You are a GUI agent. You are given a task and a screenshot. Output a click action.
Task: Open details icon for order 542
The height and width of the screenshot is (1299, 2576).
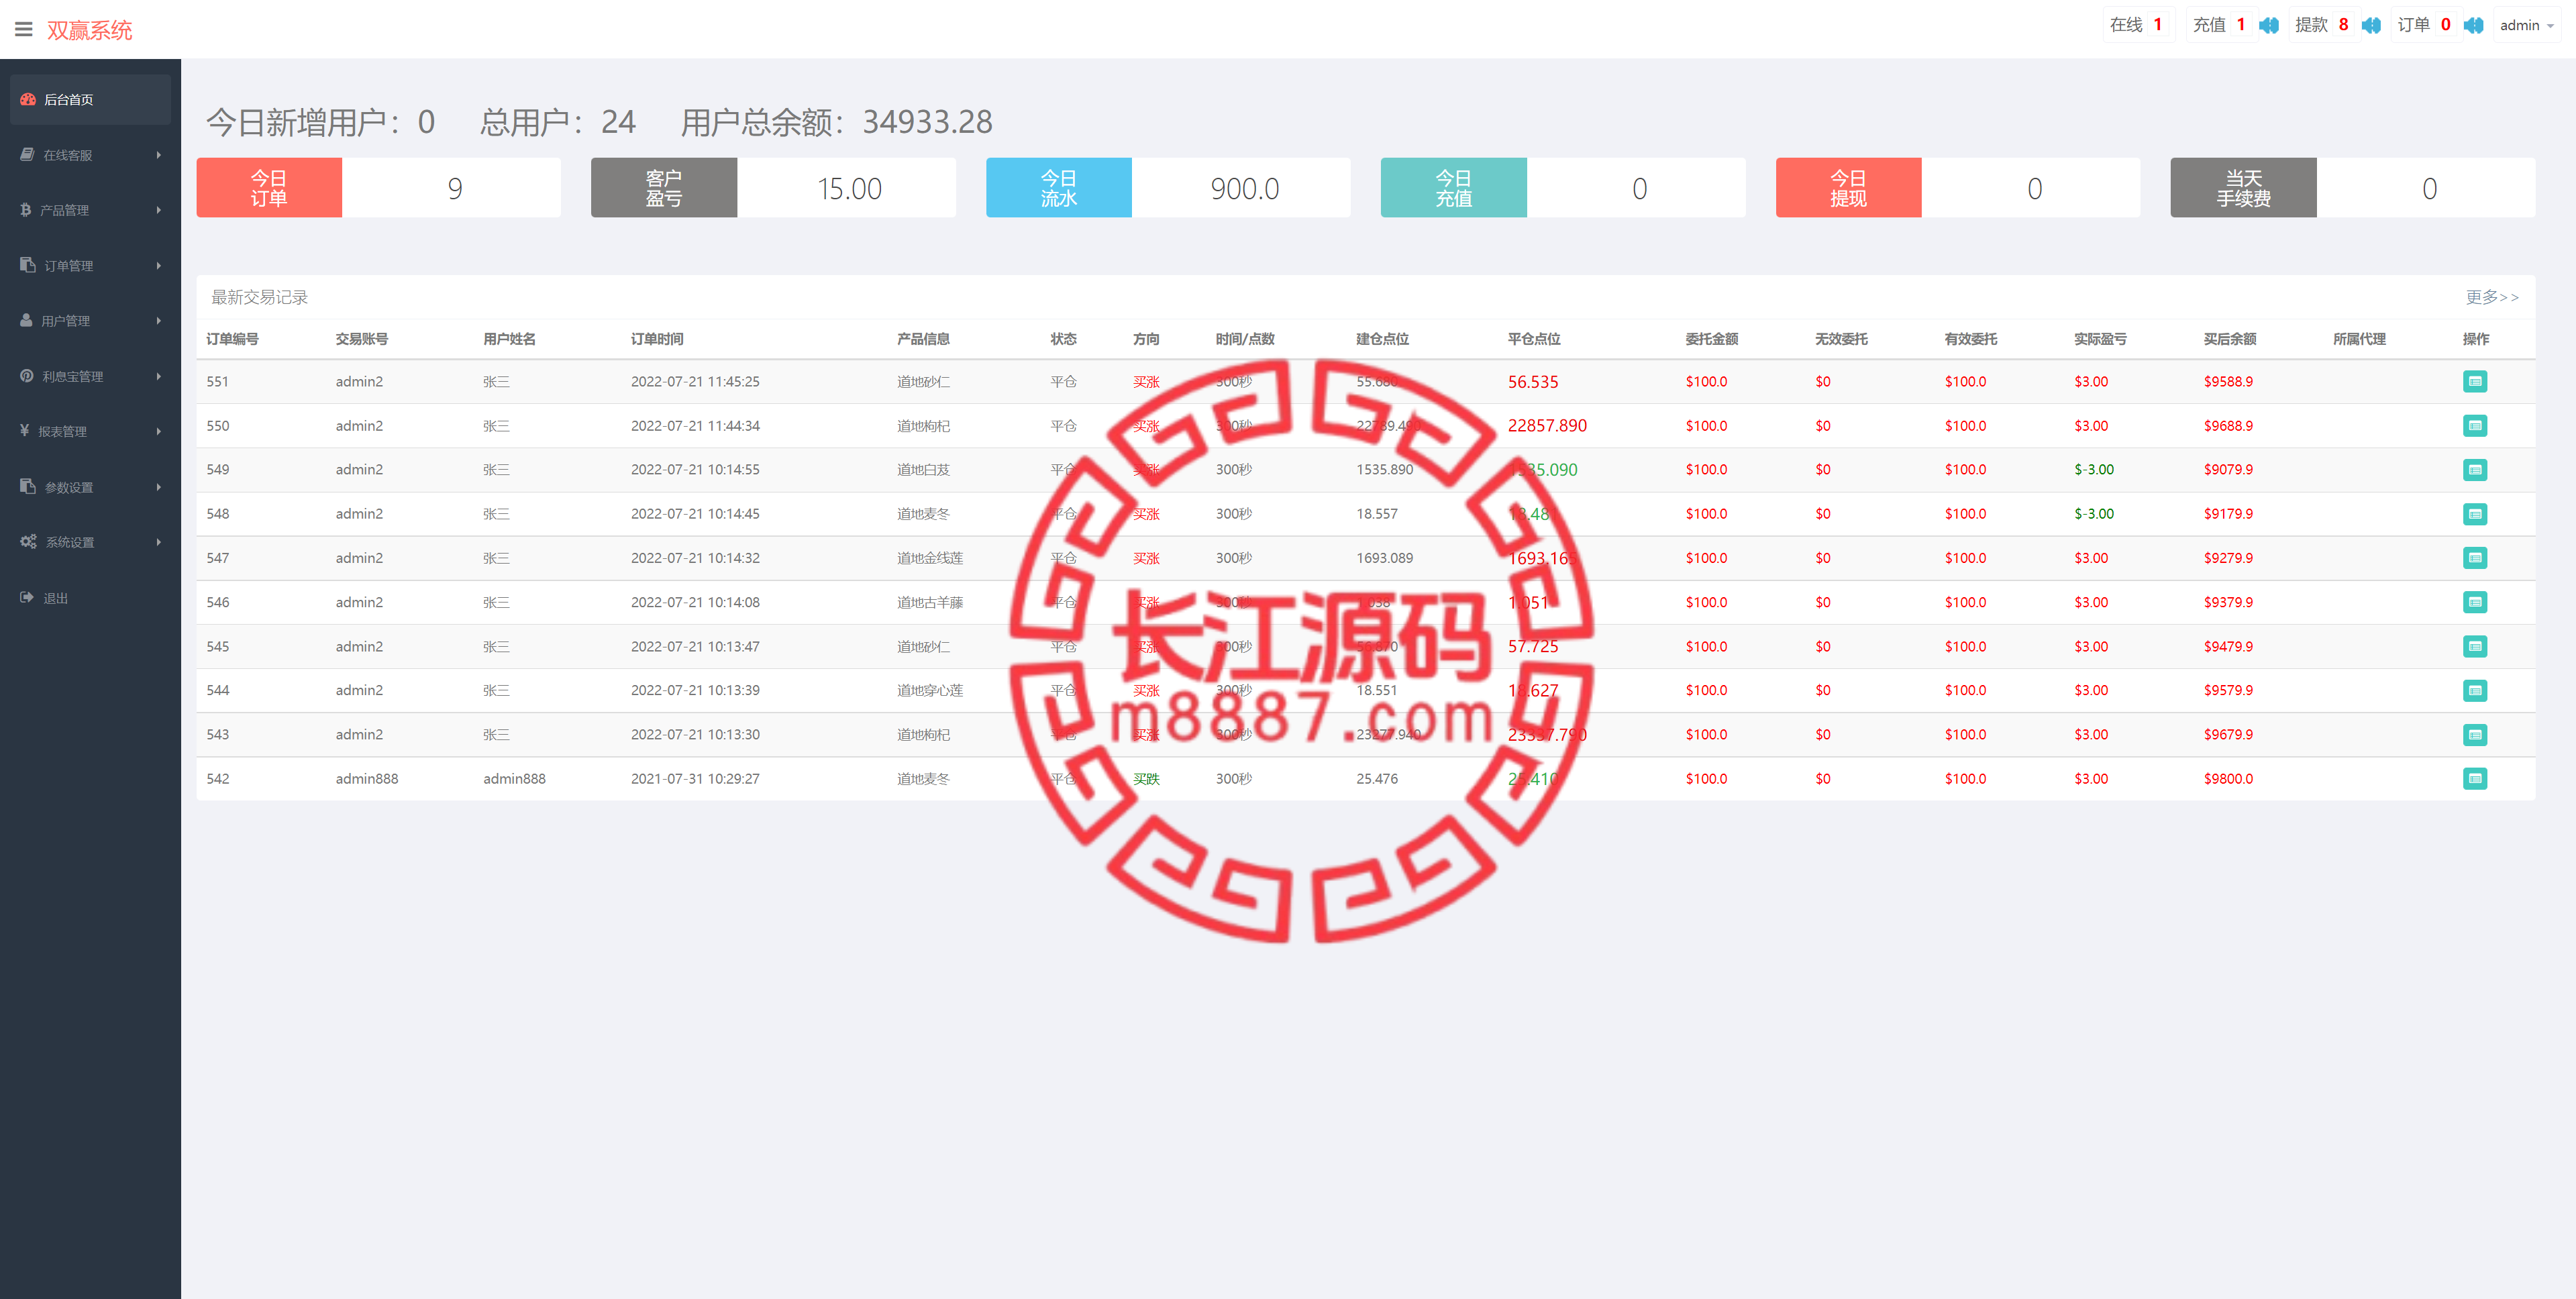[x=2475, y=778]
